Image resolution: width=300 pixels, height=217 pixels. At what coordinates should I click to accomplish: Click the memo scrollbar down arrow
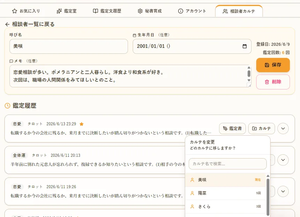[x=249, y=80]
